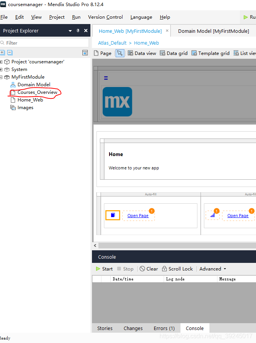Viewport: 256px width, 343px height.
Task: Click the Data view widget tool
Action: (x=142, y=53)
